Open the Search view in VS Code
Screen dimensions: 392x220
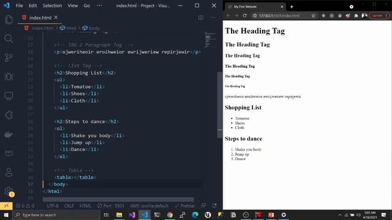pyautogui.click(x=9, y=38)
